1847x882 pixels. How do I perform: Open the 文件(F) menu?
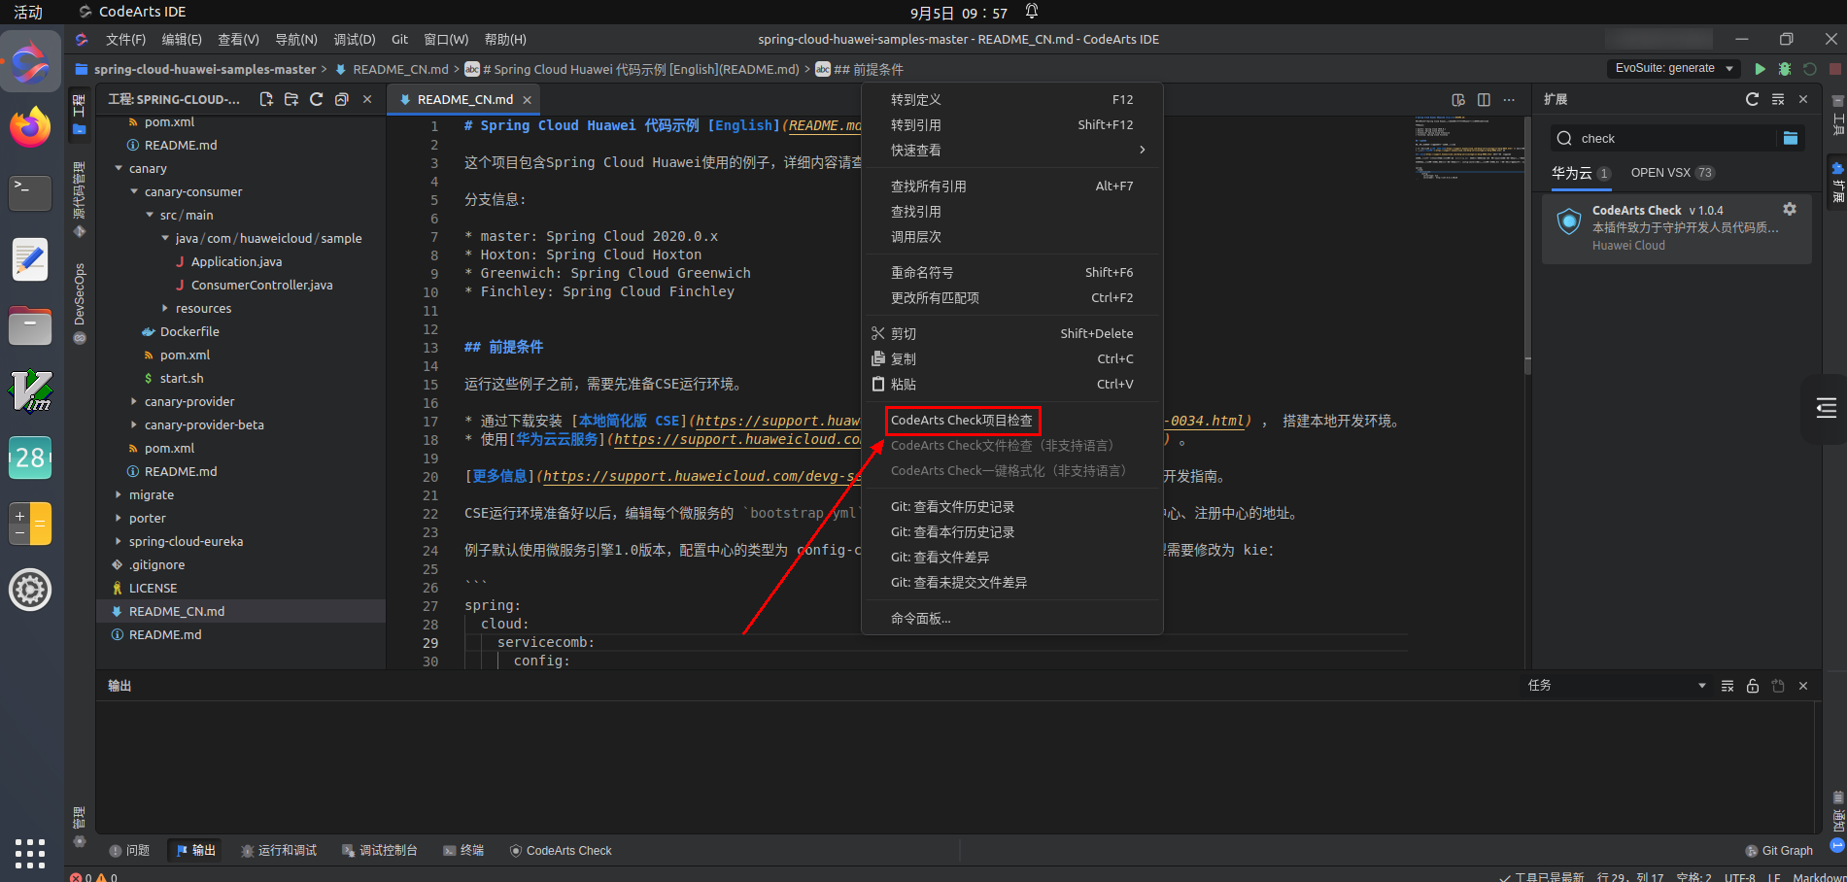[x=125, y=40]
